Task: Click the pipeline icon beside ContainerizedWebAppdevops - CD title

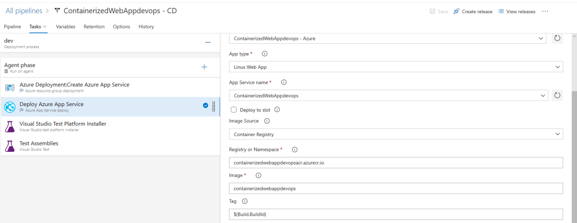Action: [x=57, y=11]
